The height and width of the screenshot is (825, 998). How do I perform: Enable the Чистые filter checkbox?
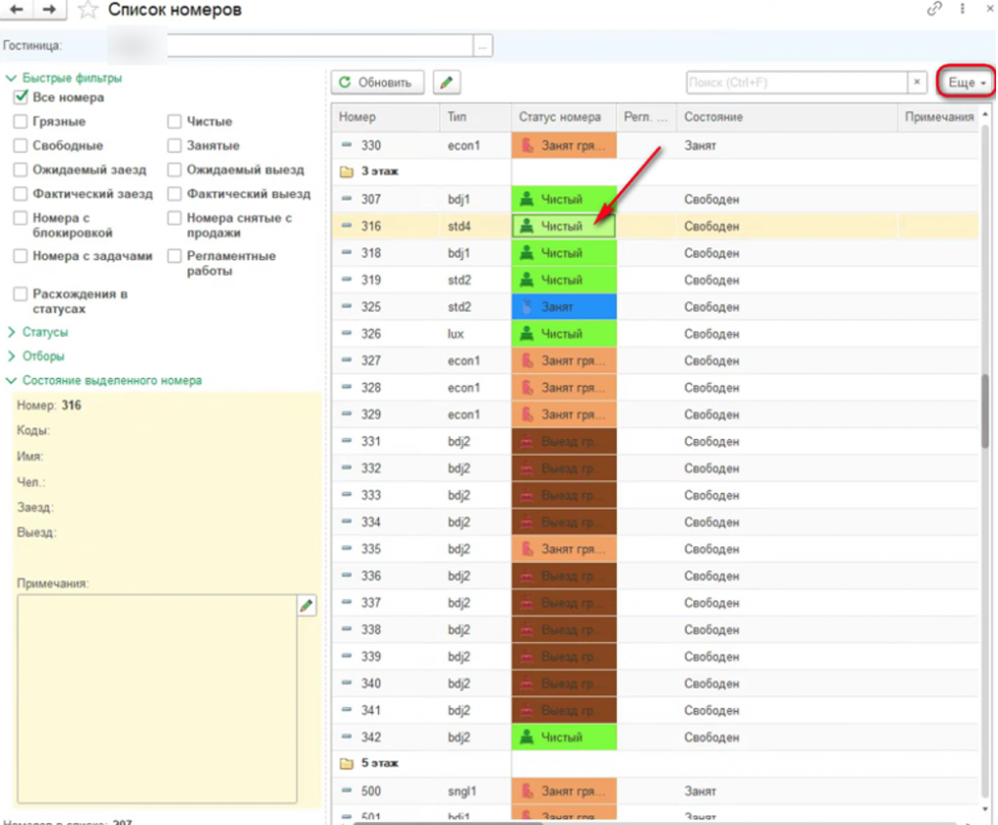[174, 122]
